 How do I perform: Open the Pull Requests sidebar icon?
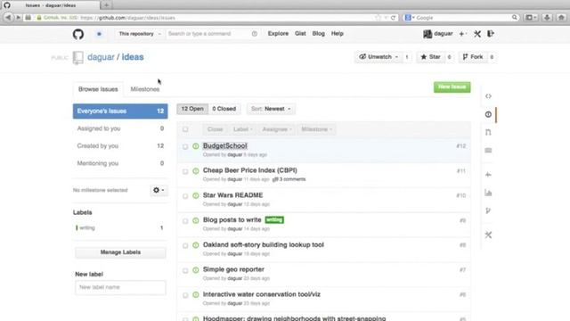coord(488,132)
